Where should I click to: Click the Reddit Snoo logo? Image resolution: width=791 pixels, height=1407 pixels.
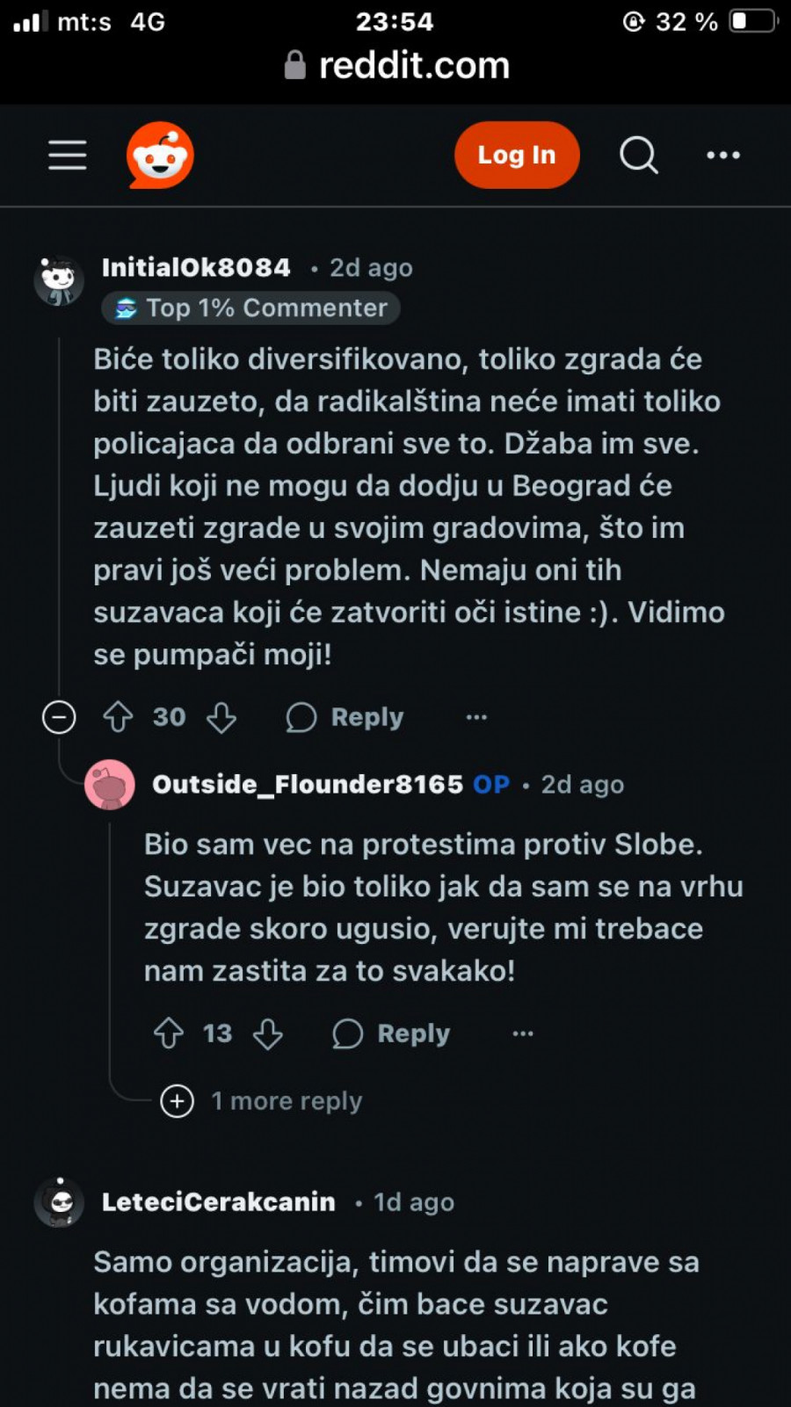[160, 156]
